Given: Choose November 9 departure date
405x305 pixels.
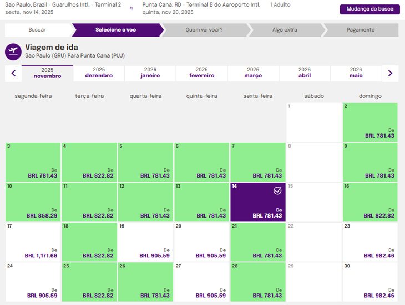Looking at the screenshot, I should tap(370, 162).
